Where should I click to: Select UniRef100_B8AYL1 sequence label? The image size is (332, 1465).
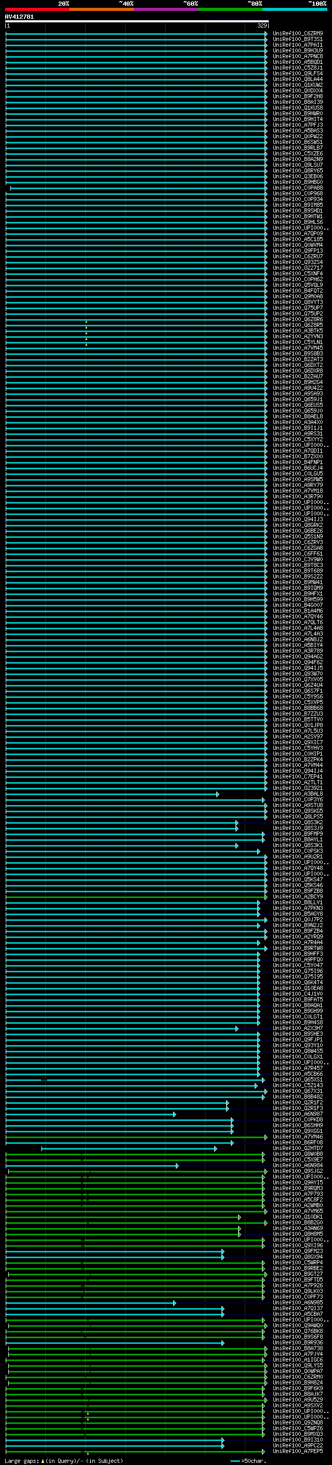point(298,839)
